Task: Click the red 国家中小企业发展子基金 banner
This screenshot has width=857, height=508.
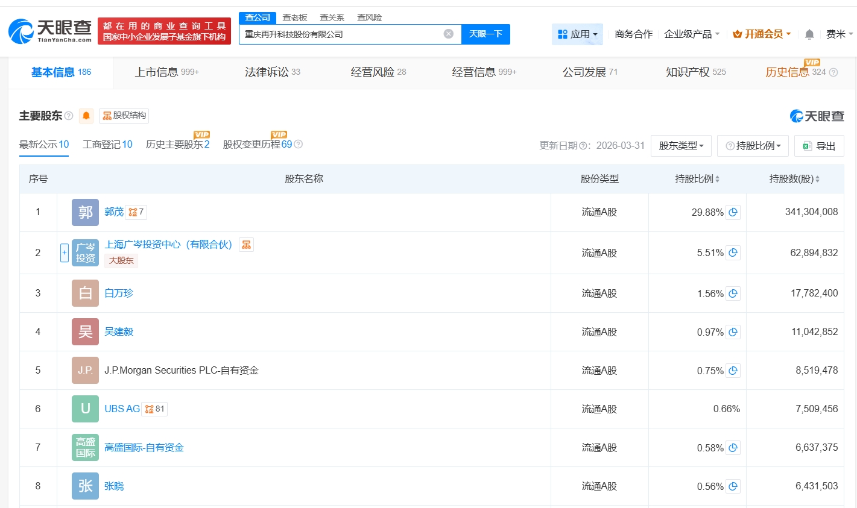Action: pyautogui.click(x=164, y=31)
